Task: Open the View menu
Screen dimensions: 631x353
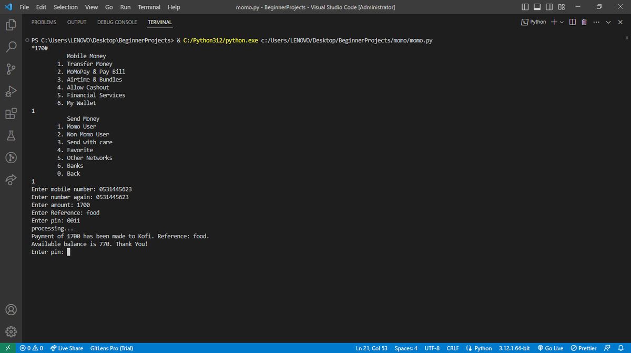Action: point(91,7)
